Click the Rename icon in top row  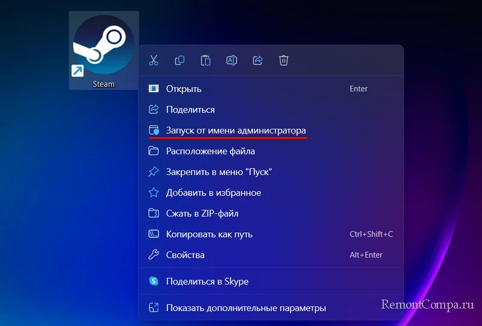[x=231, y=60]
